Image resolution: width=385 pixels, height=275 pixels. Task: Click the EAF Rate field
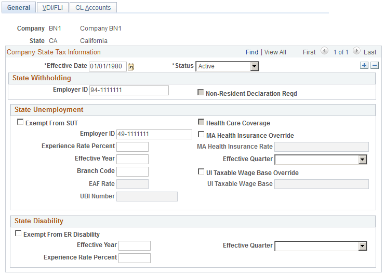(132, 184)
